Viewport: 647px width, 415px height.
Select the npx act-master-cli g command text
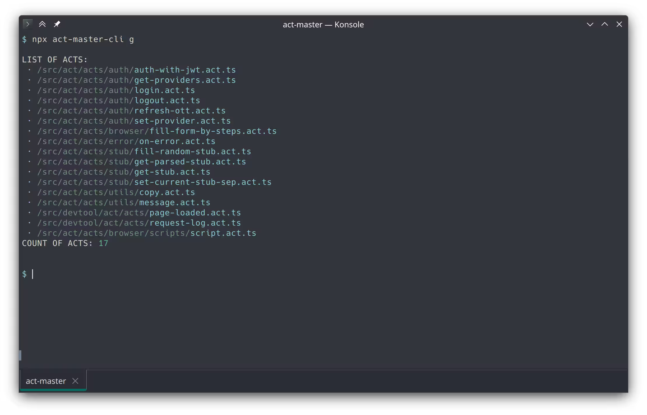pyautogui.click(x=83, y=39)
